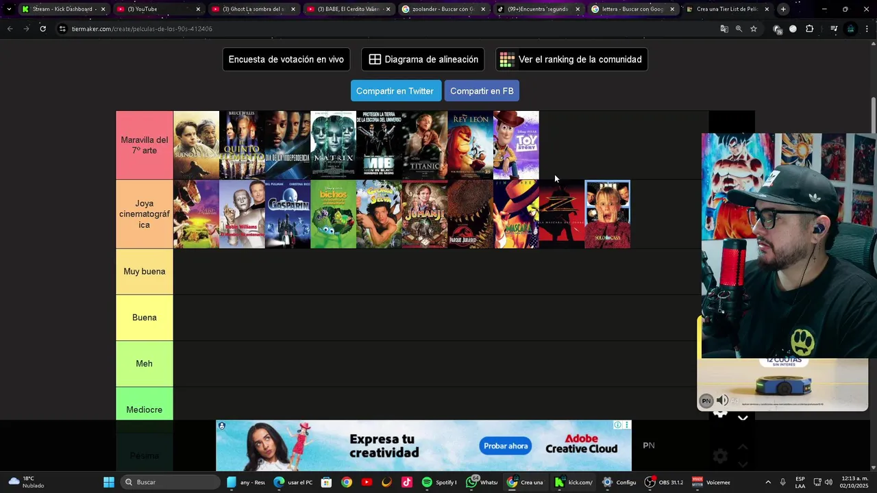Select the Jumanji poster
The image size is (877, 493).
425,214
